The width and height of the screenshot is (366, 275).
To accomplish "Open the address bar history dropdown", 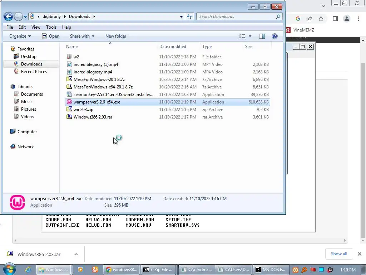I will click(181, 16).
